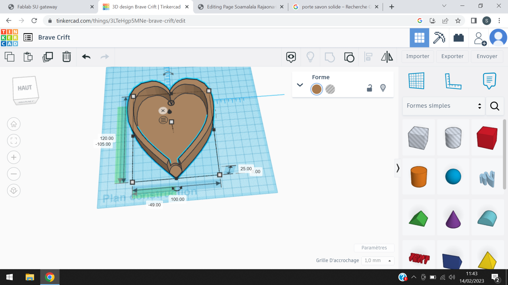Copy the selected shape
Image resolution: width=508 pixels, height=285 pixels.
[10, 57]
